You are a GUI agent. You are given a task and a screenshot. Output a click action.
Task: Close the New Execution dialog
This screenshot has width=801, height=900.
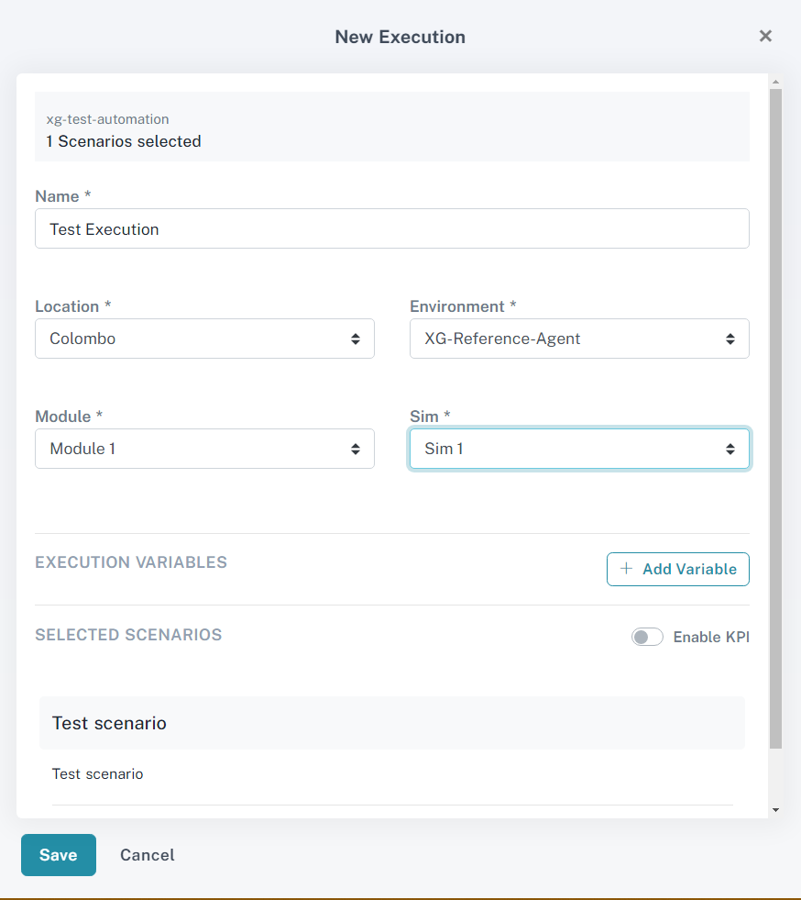(x=765, y=36)
